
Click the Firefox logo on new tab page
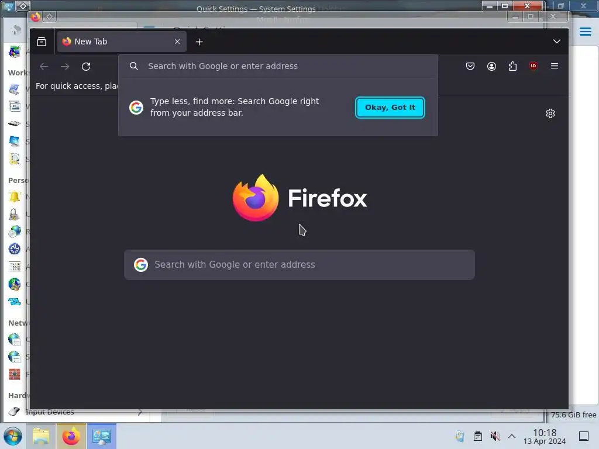click(299, 198)
